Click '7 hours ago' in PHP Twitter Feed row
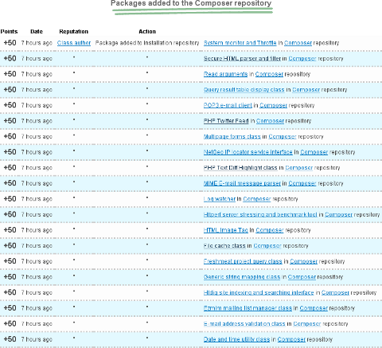 tap(37, 121)
